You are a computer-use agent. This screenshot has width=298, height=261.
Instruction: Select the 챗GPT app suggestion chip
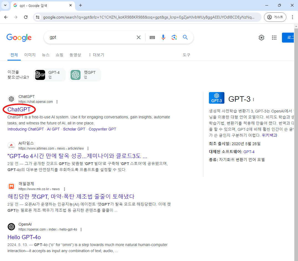tap(85, 75)
